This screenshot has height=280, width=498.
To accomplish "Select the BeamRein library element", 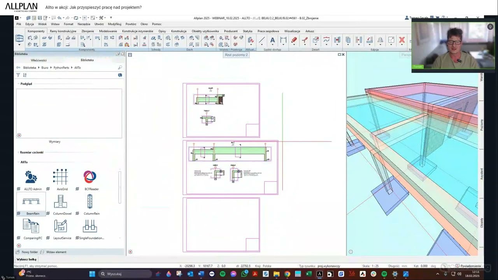I will 31,204.
